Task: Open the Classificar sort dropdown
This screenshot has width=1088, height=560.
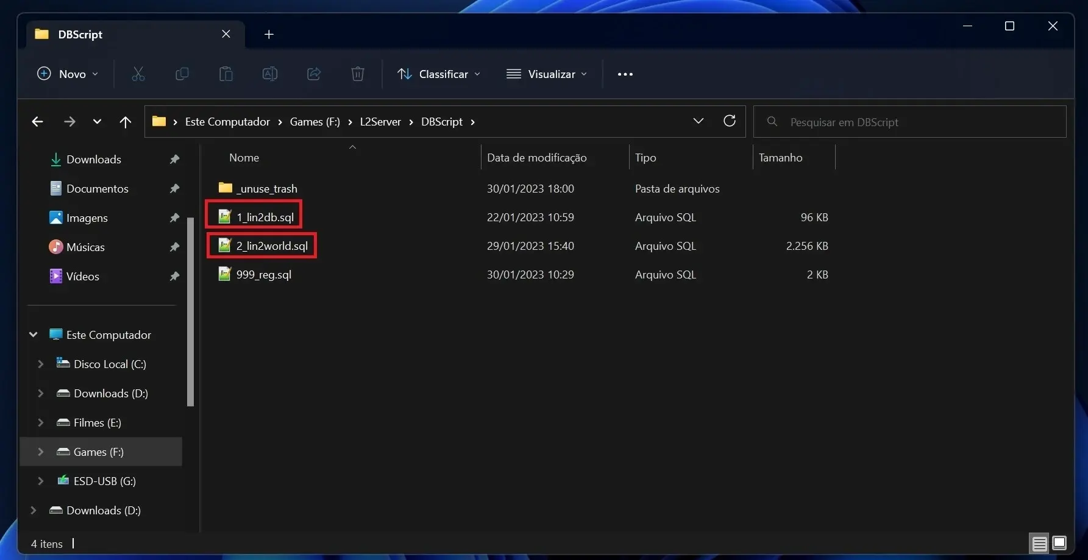Action: click(x=439, y=74)
